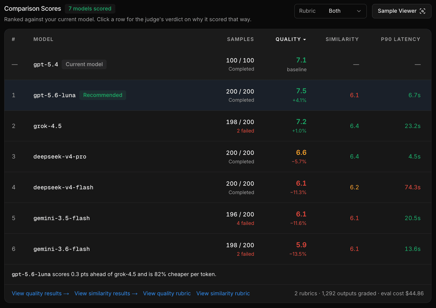Click the 4.5s latency for deepseek-v4-pro
The height and width of the screenshot is (308, 436).
[x=415, y=157]
